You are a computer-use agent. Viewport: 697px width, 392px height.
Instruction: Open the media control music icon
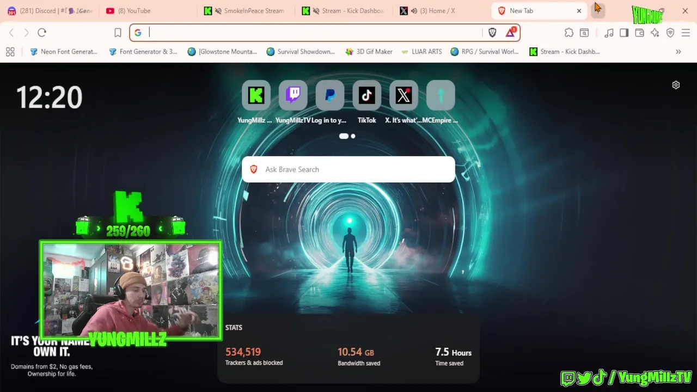pyautogui.click(x=609, y=33)
